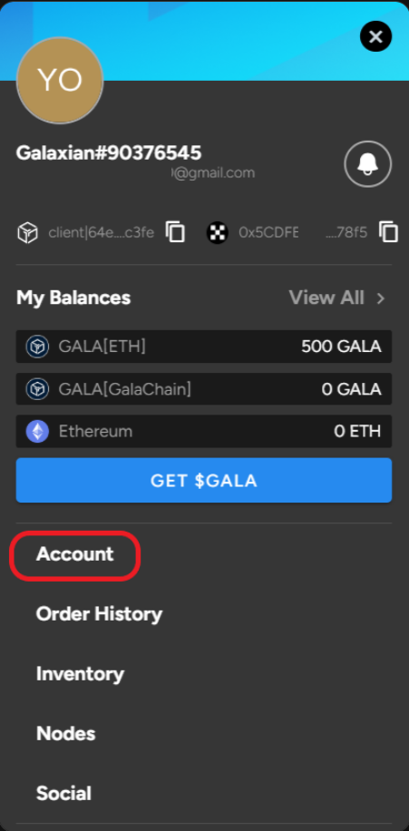The height and width of the screenshot is (831, 409).
Task: Click the YO profile avatar
Action: pos(60,80)
